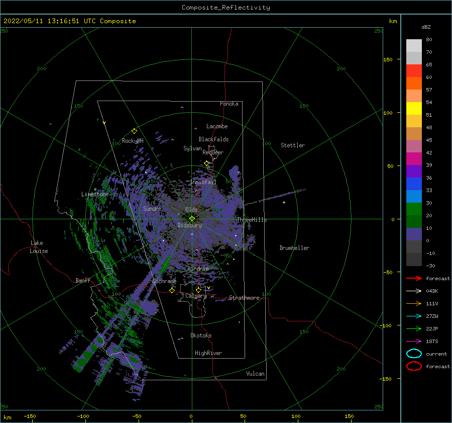
Task: Click the yellow km label top right
Action: (393, 21)
